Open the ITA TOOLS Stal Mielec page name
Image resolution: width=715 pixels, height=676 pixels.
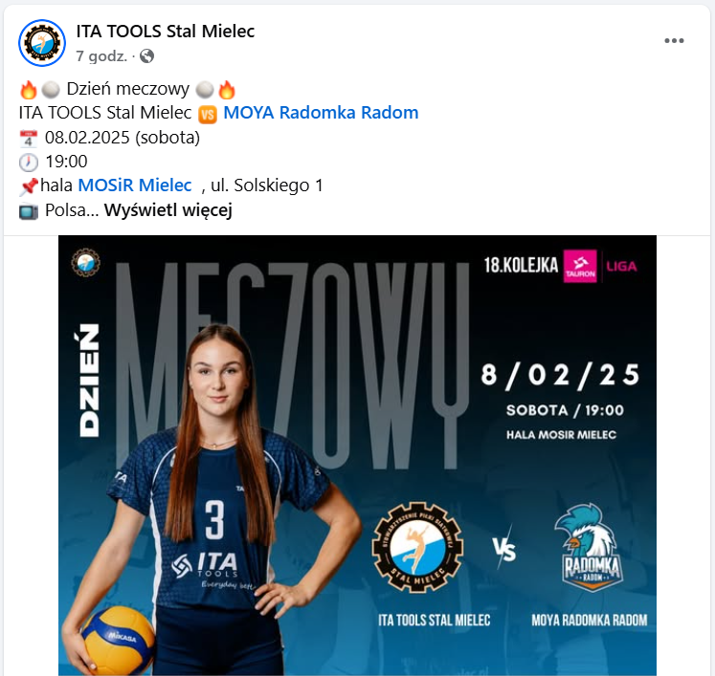click(x=166, y=32)
